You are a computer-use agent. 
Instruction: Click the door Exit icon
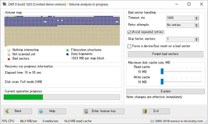click(145, 111)
